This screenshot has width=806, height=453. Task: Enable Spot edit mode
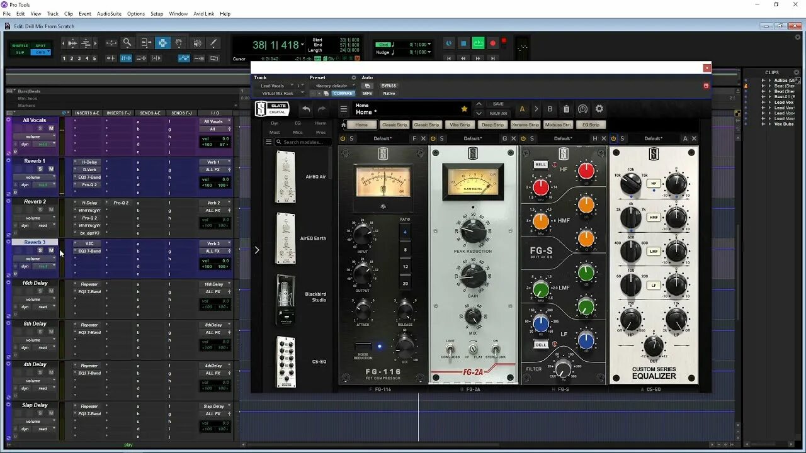click(x=40, y=46)
